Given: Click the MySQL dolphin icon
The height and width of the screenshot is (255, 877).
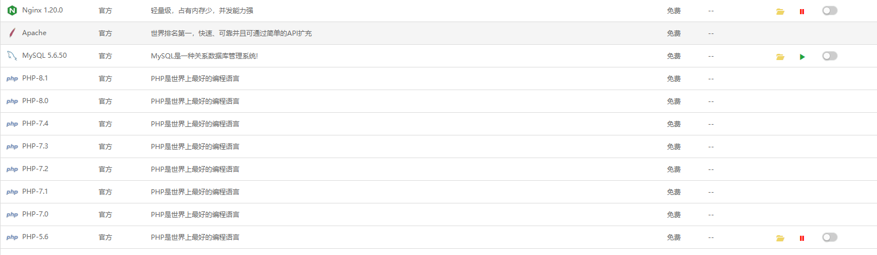Looking at the screenshot, I should (12, 56).
